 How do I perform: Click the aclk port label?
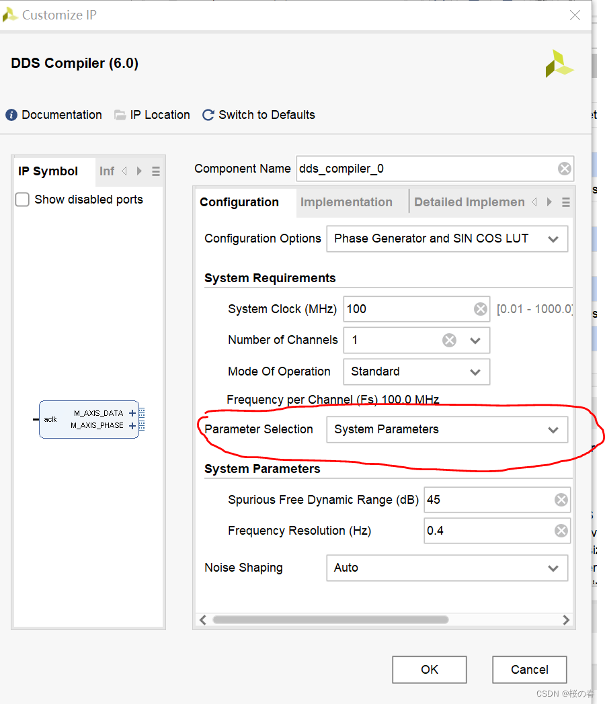pos(50,419)
